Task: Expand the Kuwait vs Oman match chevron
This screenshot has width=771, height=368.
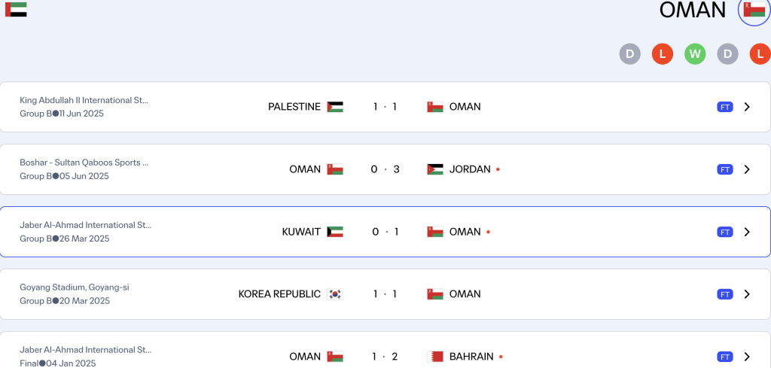Action: pos(747,232)
